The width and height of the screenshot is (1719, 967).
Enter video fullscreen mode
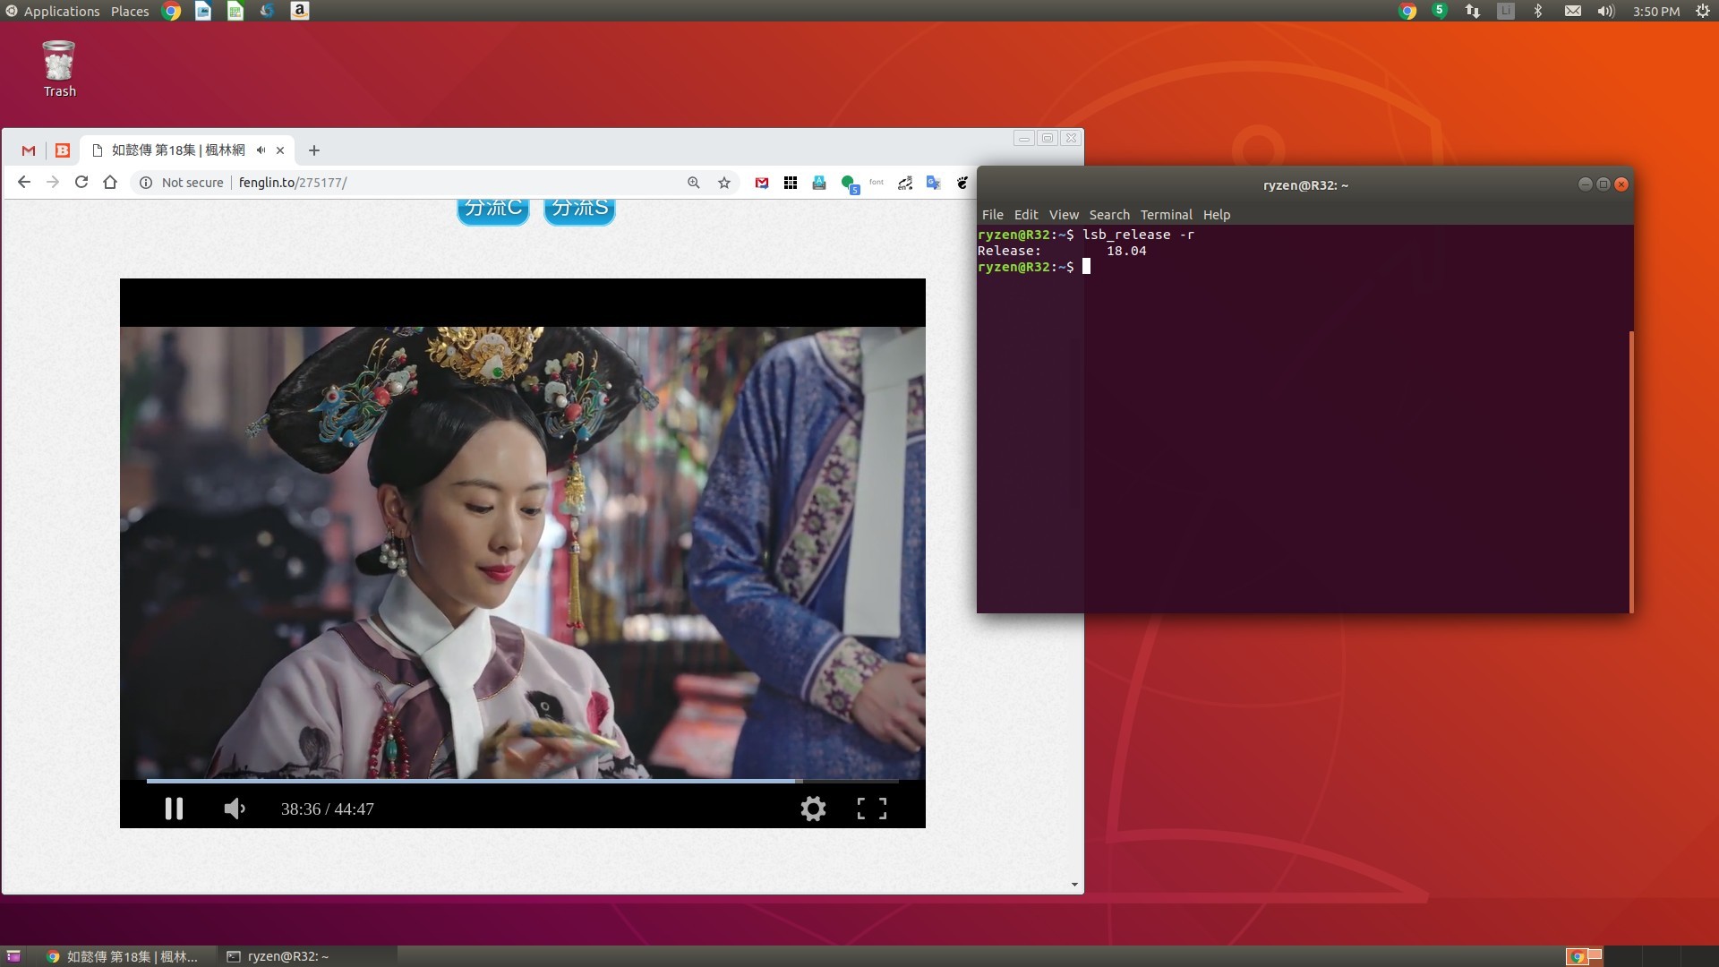tap(872, 809)
